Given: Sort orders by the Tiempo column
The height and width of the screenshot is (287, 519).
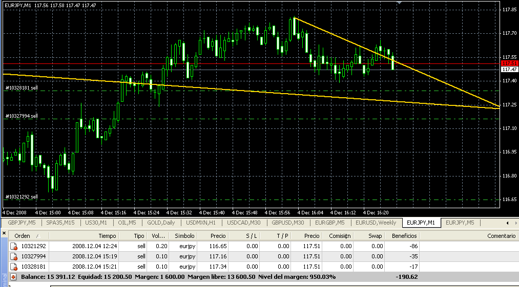Looking at the screenshot, I should [x=84, y=236].
